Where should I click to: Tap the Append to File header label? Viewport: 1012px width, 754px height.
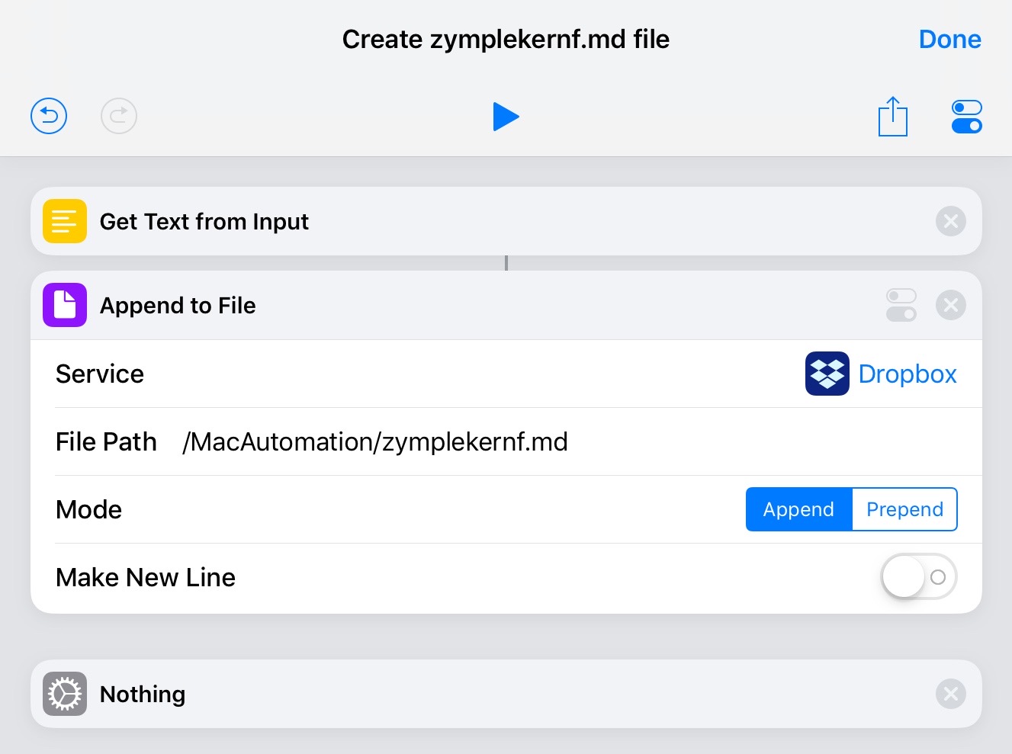pos(178,306)
